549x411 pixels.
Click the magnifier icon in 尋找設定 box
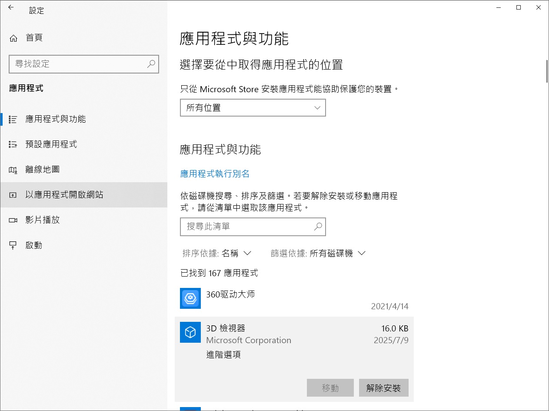coord(151,64)
